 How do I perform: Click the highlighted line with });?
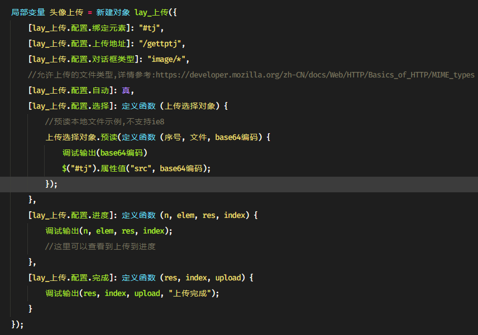(x=239, y=184)
